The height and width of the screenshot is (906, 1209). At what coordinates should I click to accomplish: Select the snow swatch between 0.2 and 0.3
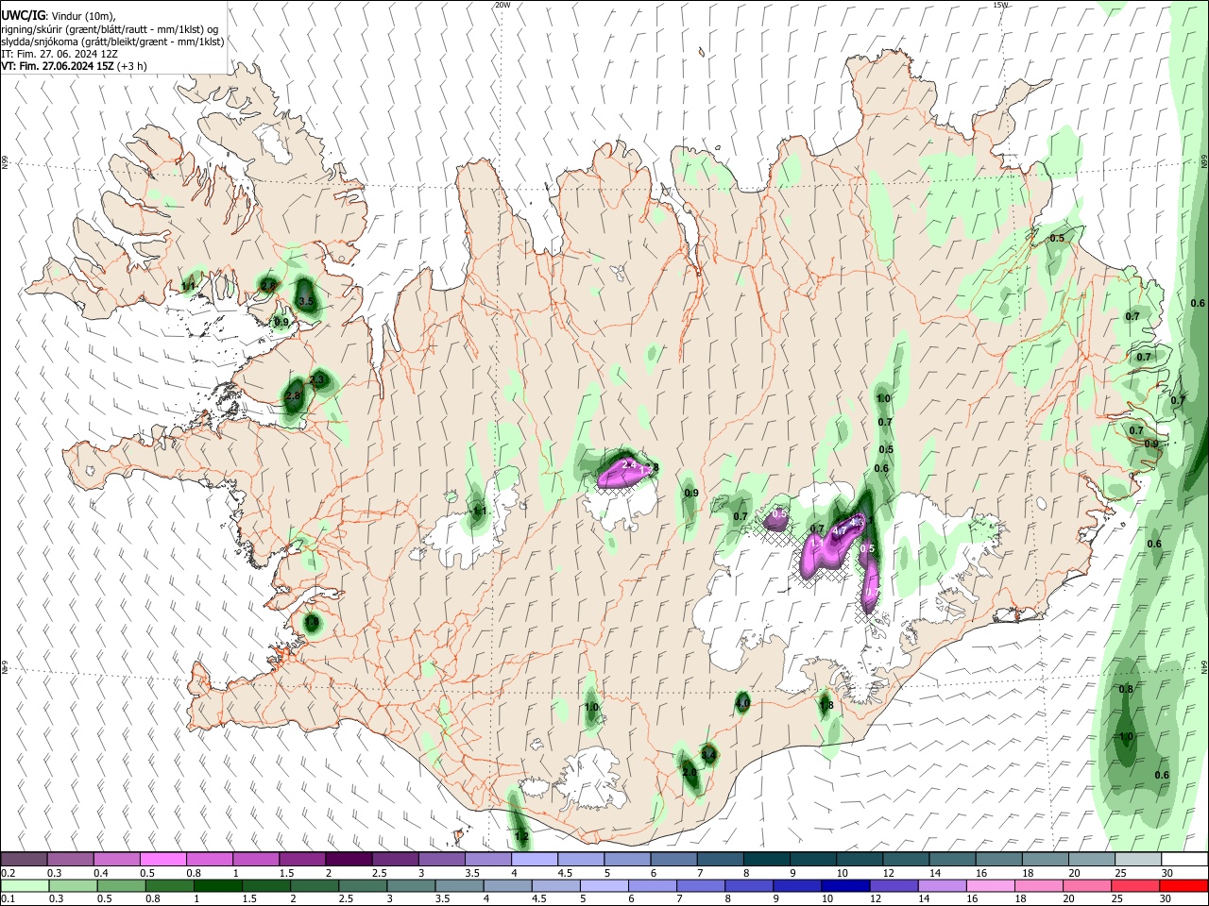point(25,860)
